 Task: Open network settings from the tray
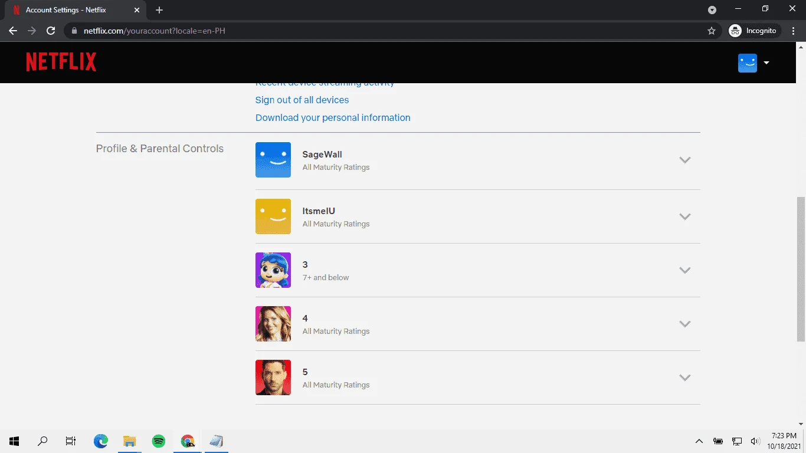click(x=737, y=441)
